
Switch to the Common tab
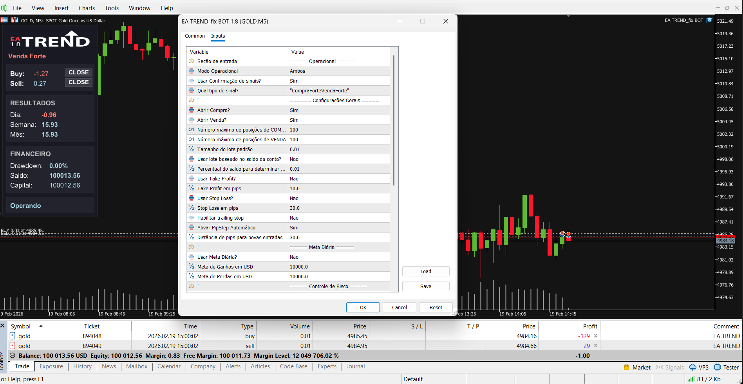(195, 36)
